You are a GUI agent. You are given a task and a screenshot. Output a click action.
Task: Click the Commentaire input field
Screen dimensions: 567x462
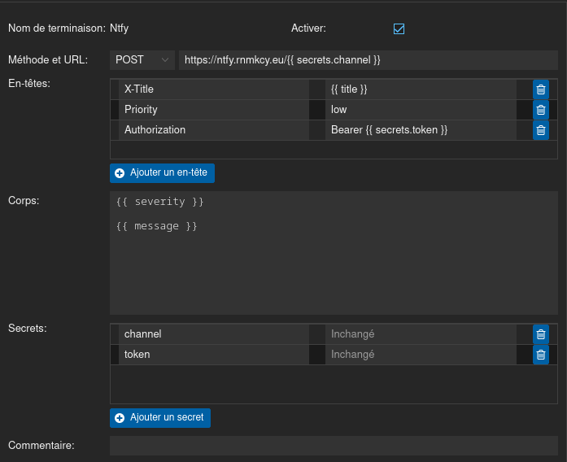coord(334,446)
